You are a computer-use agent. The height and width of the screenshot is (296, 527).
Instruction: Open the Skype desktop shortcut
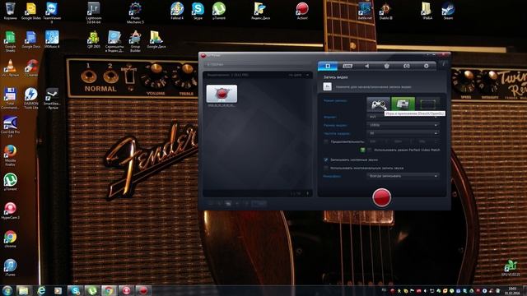(198, 11)
